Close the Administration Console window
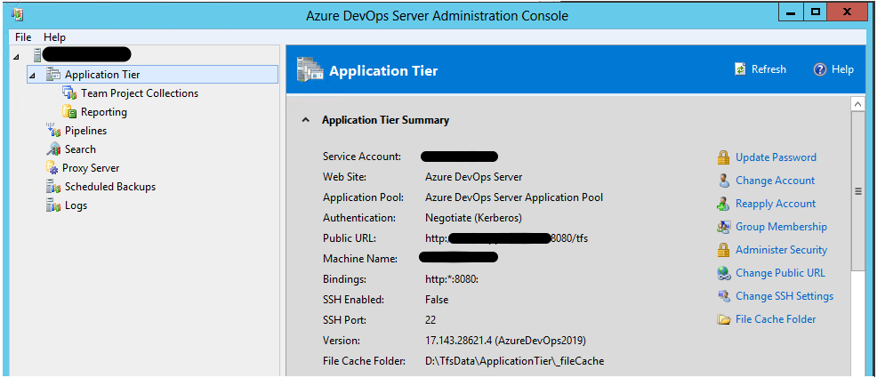877x378 pixels. click(x=847, y=11)
